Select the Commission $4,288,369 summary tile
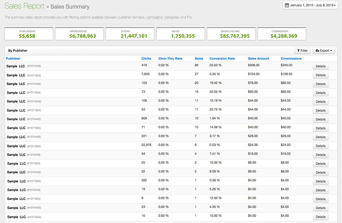The image size is (342, 223). pos(282,34)
